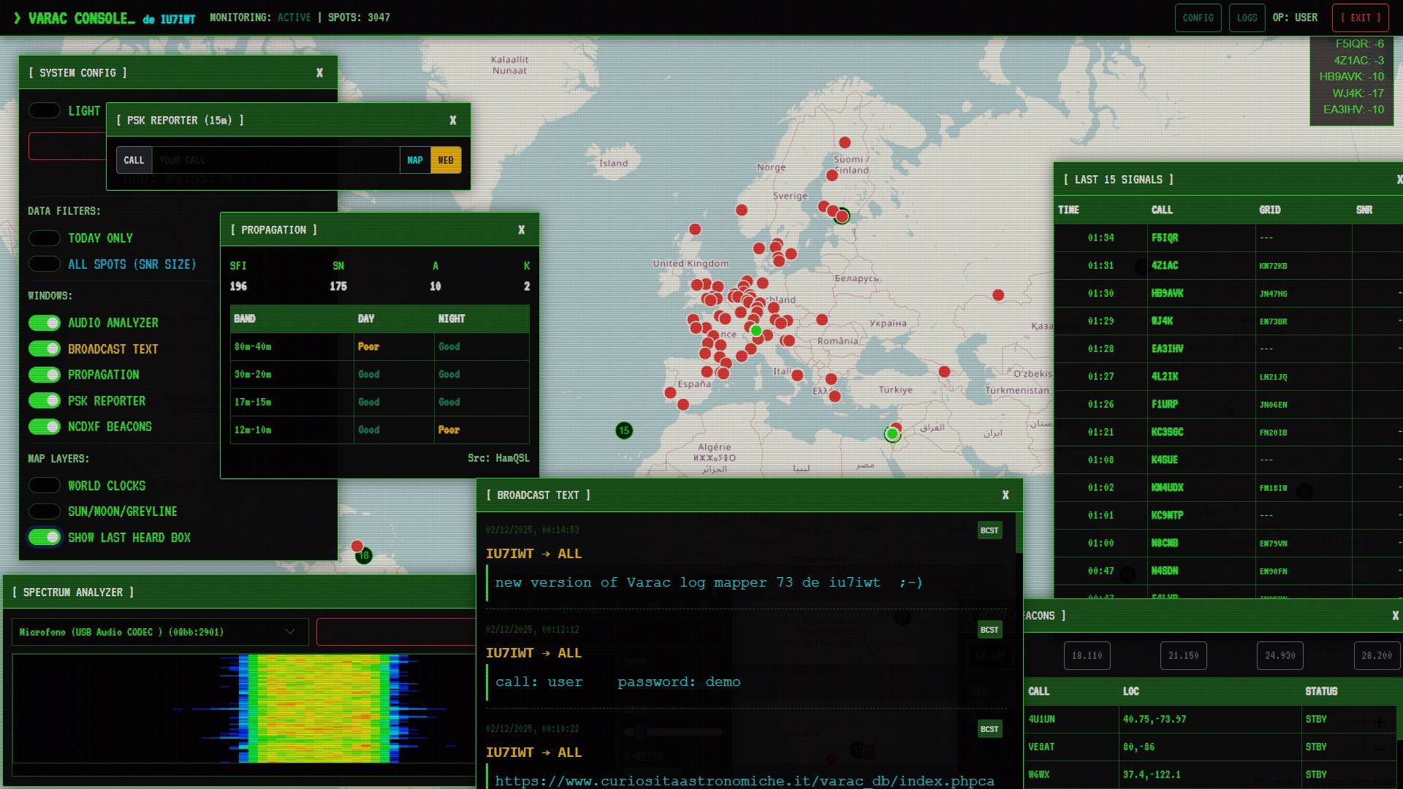The image size is (1403, 789).
Task: Enable the Today Only filter
Action: 45,238
